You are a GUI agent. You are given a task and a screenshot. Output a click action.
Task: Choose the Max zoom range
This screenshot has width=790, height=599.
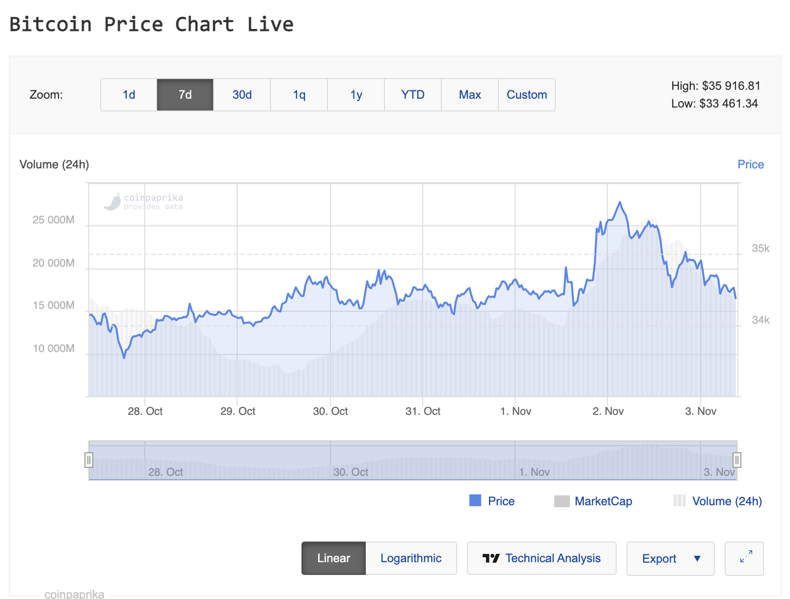[x=470, y=95]
